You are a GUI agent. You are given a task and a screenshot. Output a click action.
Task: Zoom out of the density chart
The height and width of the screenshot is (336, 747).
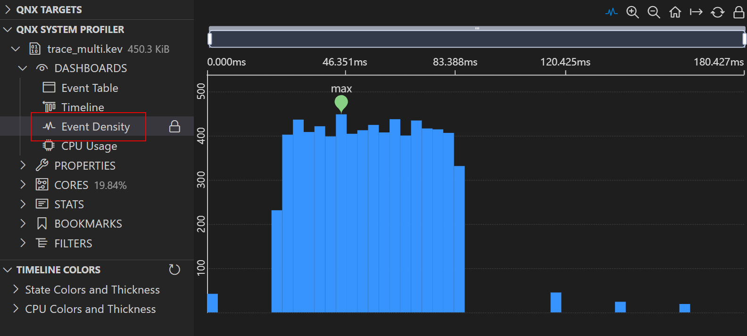(x=654, y=12)
